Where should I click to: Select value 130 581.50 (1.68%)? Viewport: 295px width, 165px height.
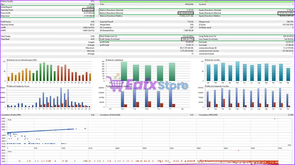point(286,13)
